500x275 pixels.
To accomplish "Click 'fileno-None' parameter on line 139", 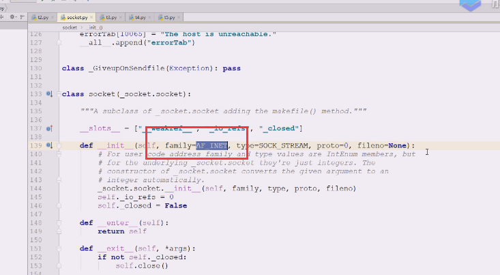I will point(382,145).
